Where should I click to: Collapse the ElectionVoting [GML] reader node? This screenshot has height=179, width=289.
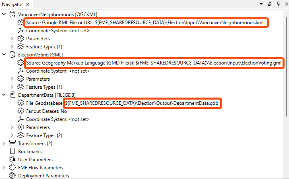[4, 54]
